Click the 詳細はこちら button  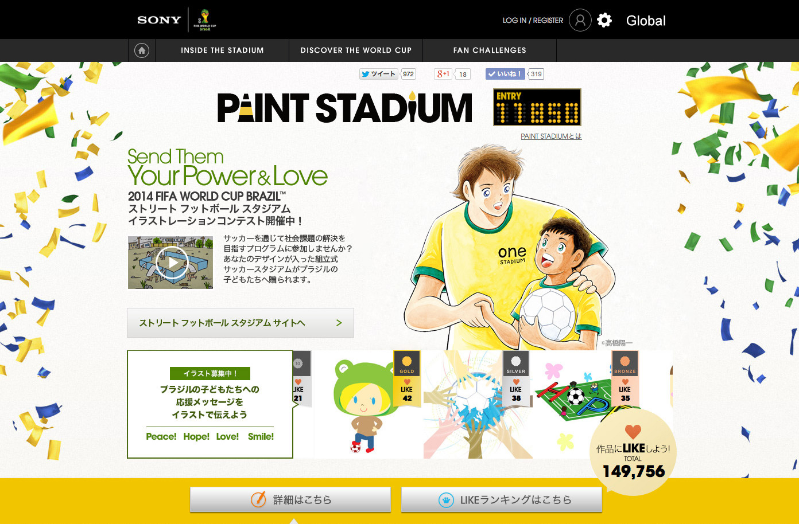[x=290, y=500]
